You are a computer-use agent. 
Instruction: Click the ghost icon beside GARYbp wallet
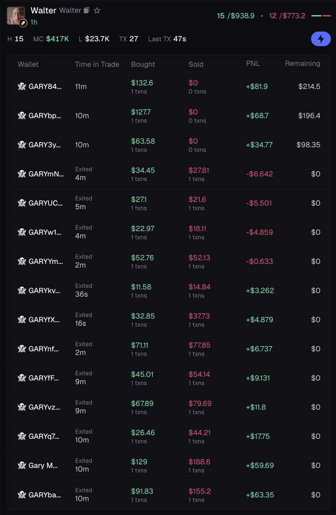pyautogui.click(x=22, y=116)
